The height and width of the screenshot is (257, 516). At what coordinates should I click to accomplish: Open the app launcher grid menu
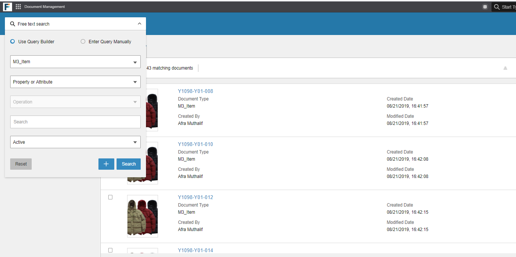(18, 7)
